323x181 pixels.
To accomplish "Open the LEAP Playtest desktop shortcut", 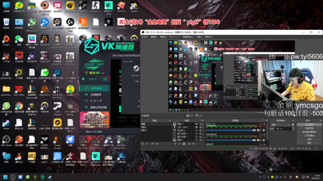I will (x=57, y=109).
